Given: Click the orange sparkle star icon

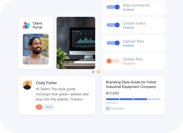Looking at the screenshot, I should (98, 72).
